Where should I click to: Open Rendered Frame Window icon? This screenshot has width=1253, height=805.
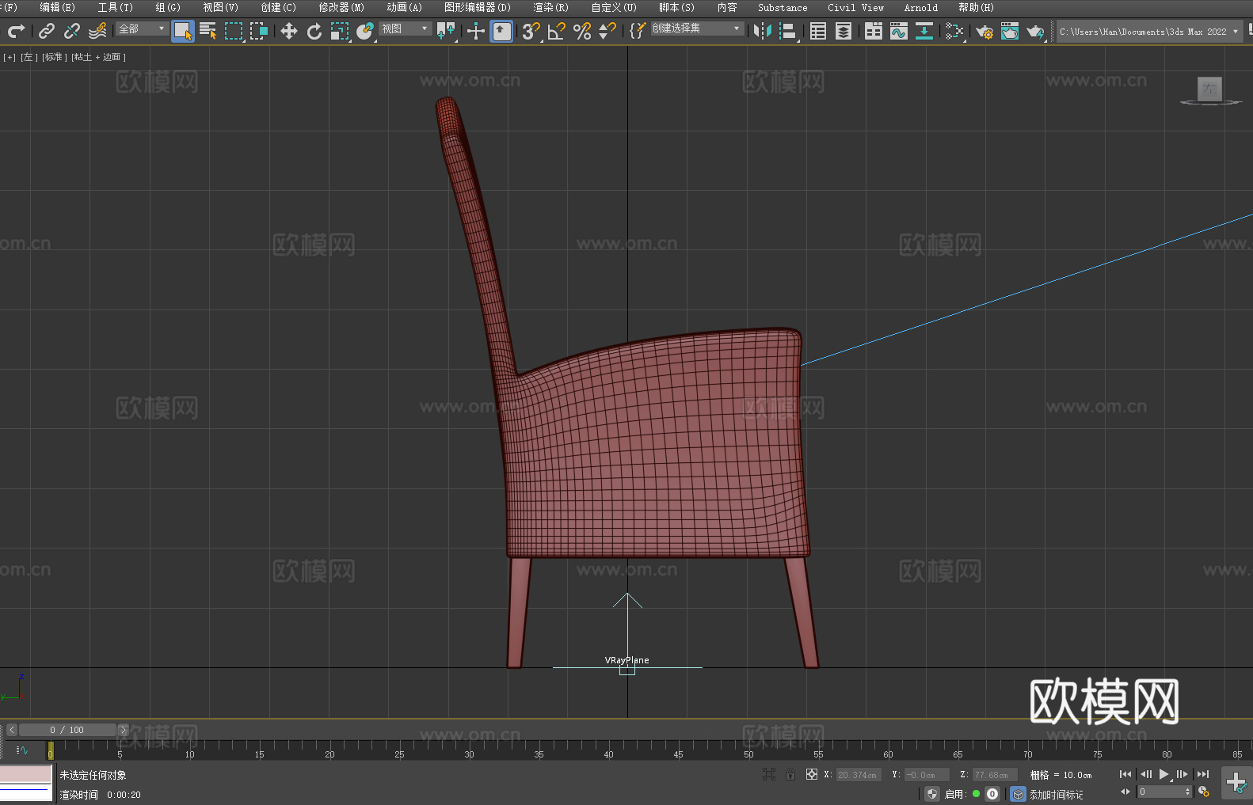(1010, 31)
